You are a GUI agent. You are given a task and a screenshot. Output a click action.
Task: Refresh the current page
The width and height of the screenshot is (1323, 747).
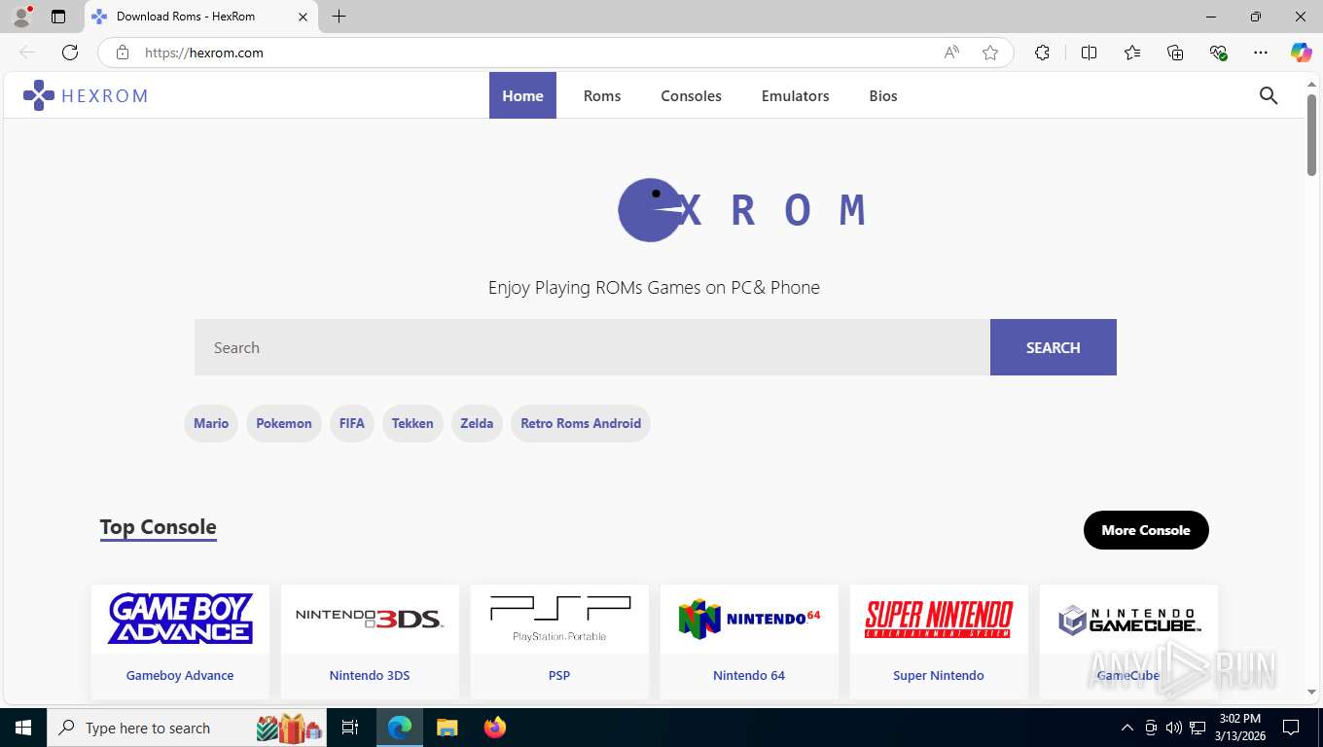[70, 53]
